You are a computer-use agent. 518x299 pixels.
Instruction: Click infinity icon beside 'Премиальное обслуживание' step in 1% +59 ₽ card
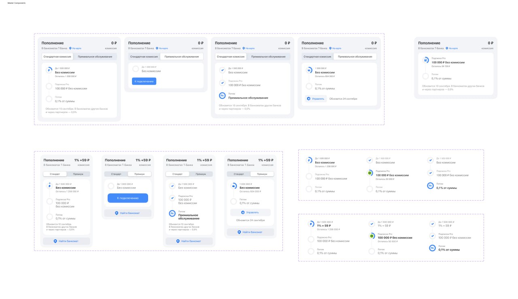pos(172,213)
